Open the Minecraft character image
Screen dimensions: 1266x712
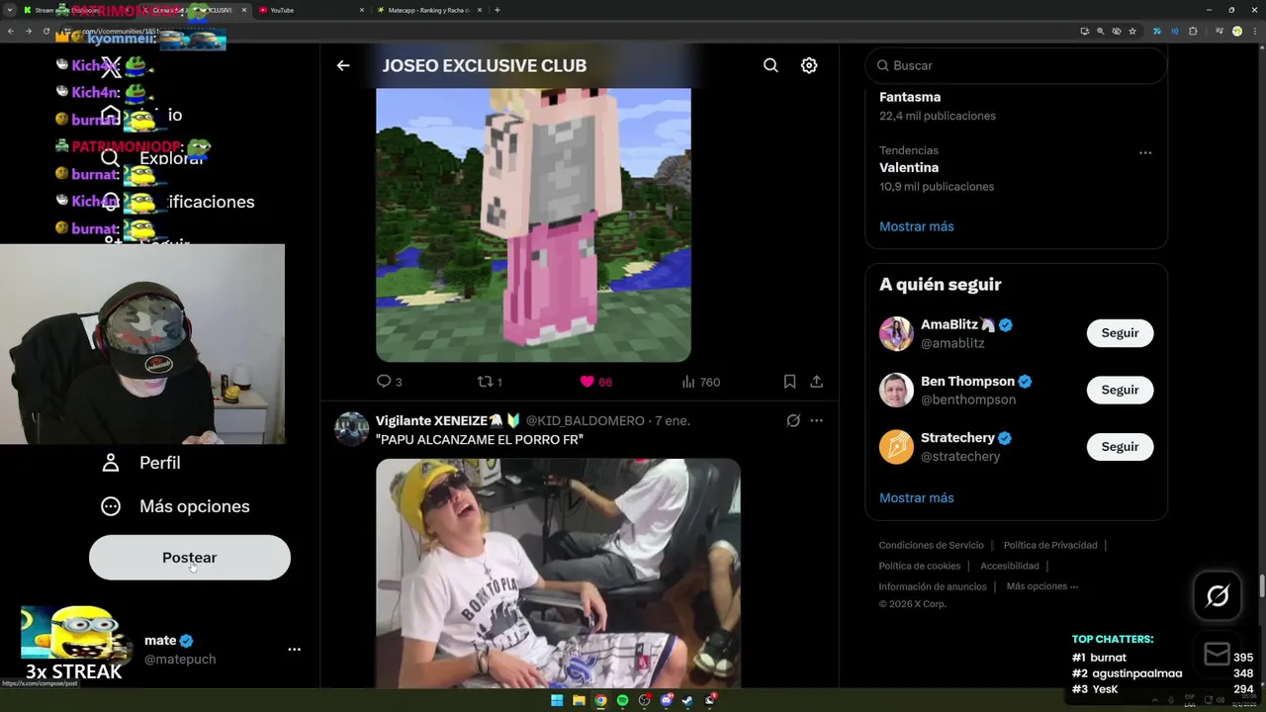coord(533,224)
